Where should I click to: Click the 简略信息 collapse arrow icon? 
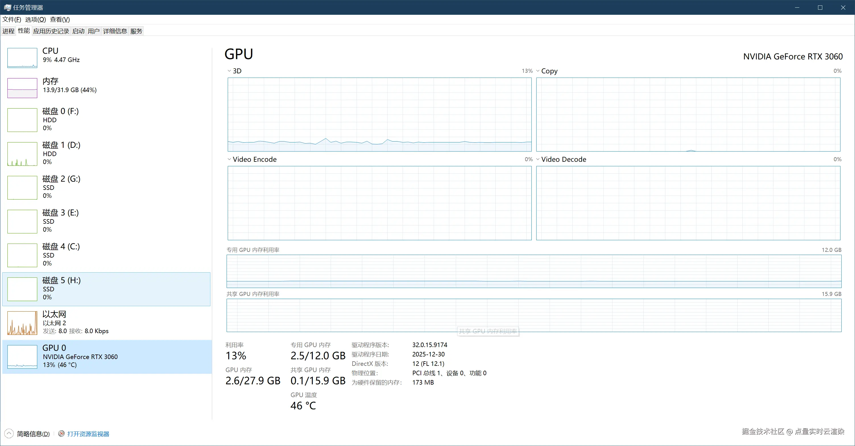(x=9, y=433)
